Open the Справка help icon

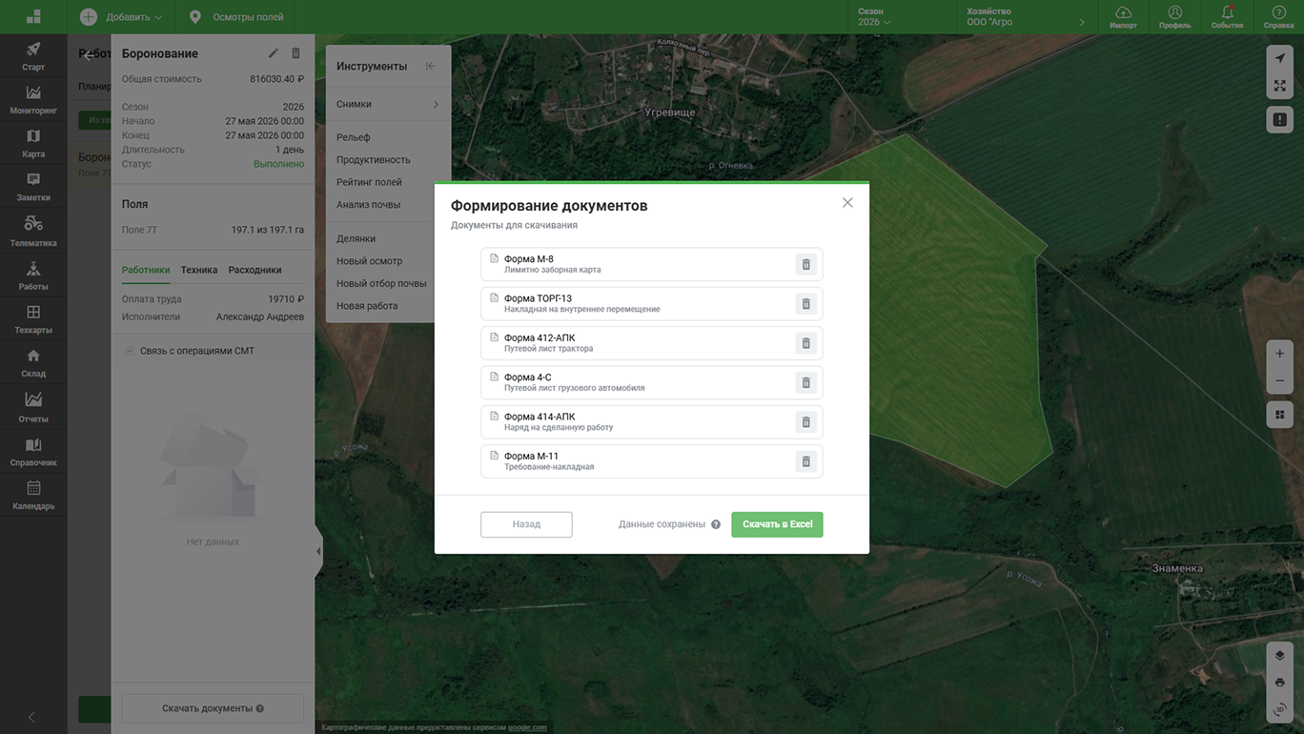tap(1278, 16)
